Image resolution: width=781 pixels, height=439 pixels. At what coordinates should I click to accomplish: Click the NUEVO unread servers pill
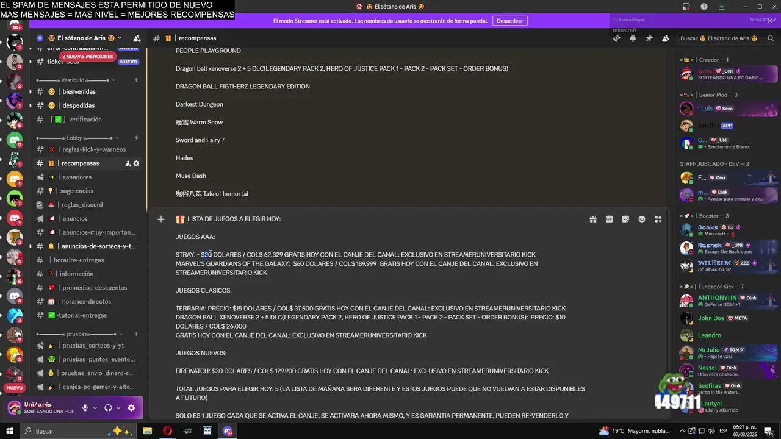(15, 388)
